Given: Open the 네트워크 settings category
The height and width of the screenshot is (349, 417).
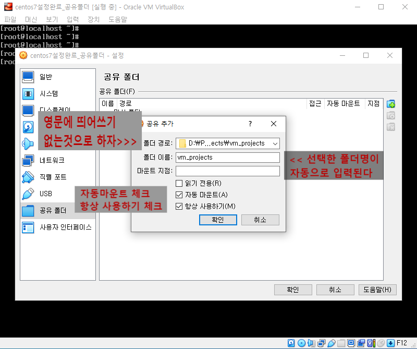Looking at the screenshot, I should point(58,161).
